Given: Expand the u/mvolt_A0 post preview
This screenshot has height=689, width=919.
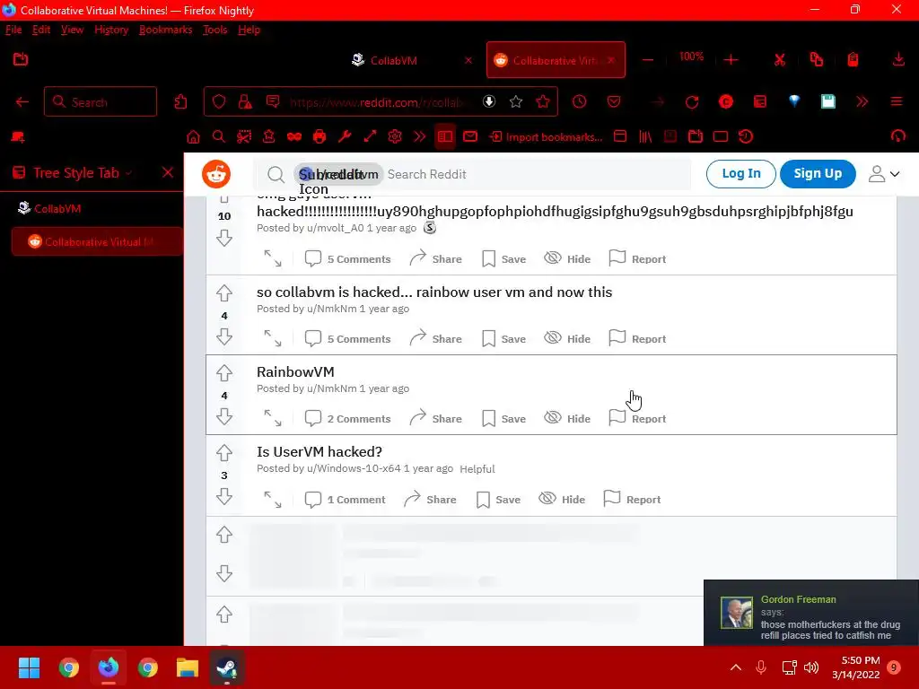Looking at the screenshot, I should tap(273, 258).
